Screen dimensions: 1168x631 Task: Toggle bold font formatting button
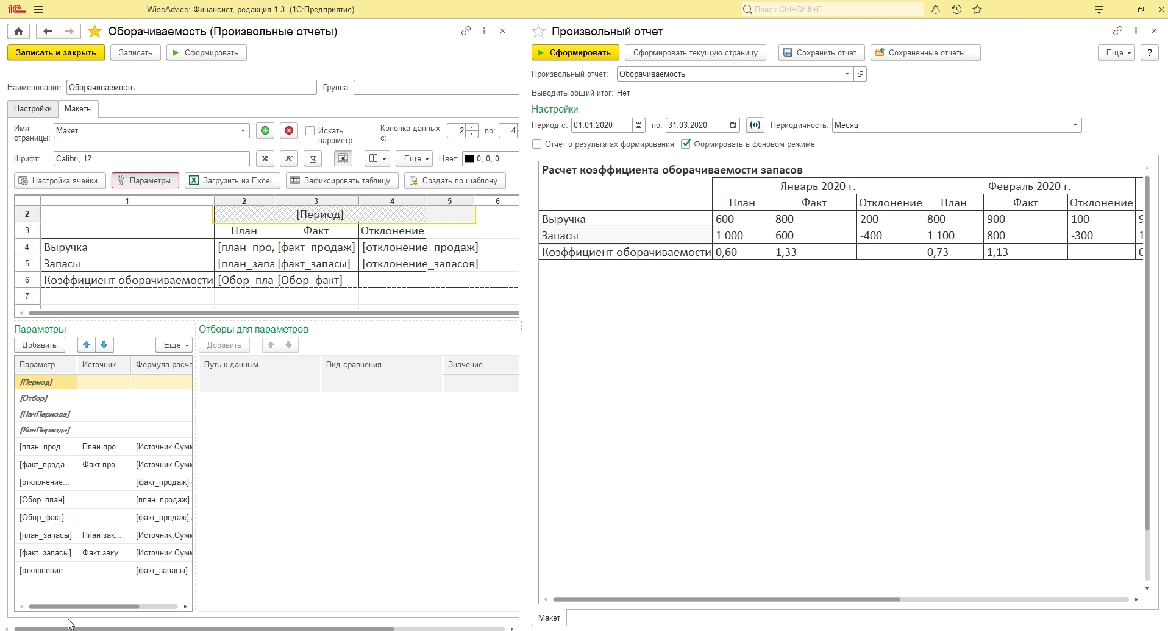pyautogui.click(x=265, y=159)
